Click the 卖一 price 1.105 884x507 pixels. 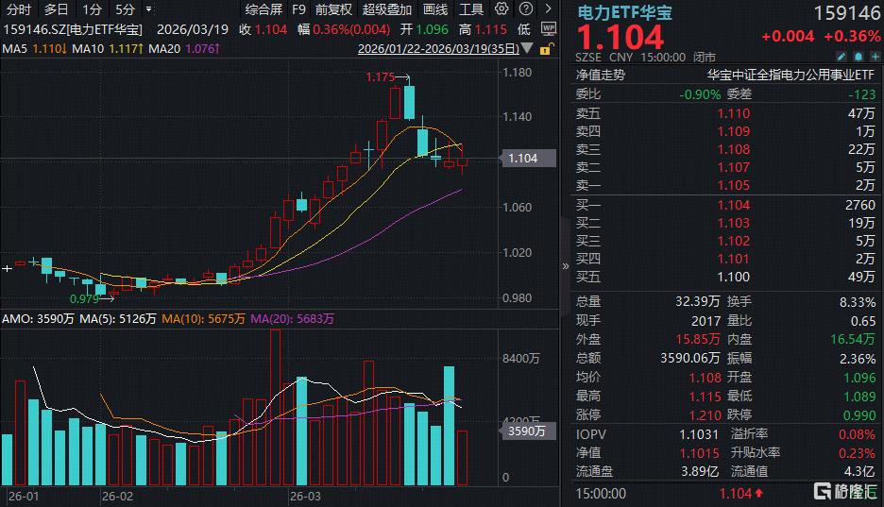(x=734, y=185)
